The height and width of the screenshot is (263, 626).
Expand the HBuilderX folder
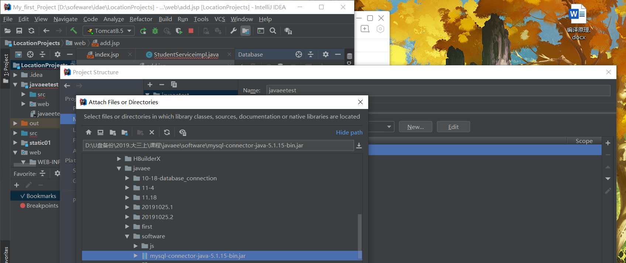tap(119, 159)
